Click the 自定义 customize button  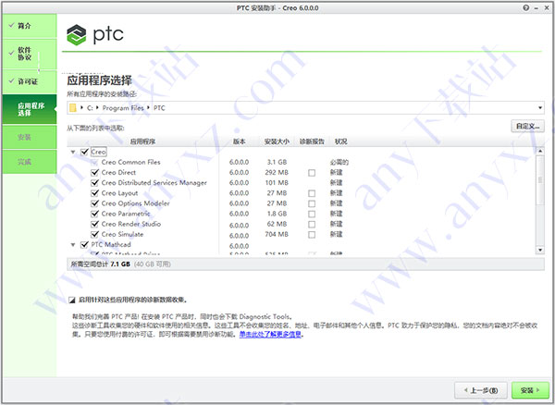pyautogui.click(x=527, y=127)
